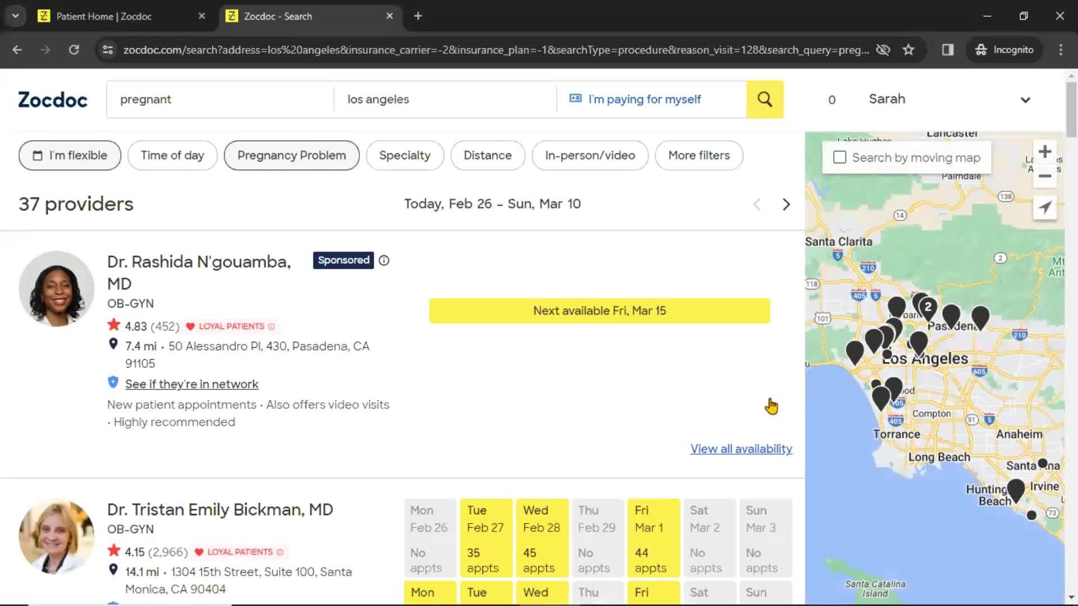Select Fri Mar 1 44 appts slot

point(654,538)
